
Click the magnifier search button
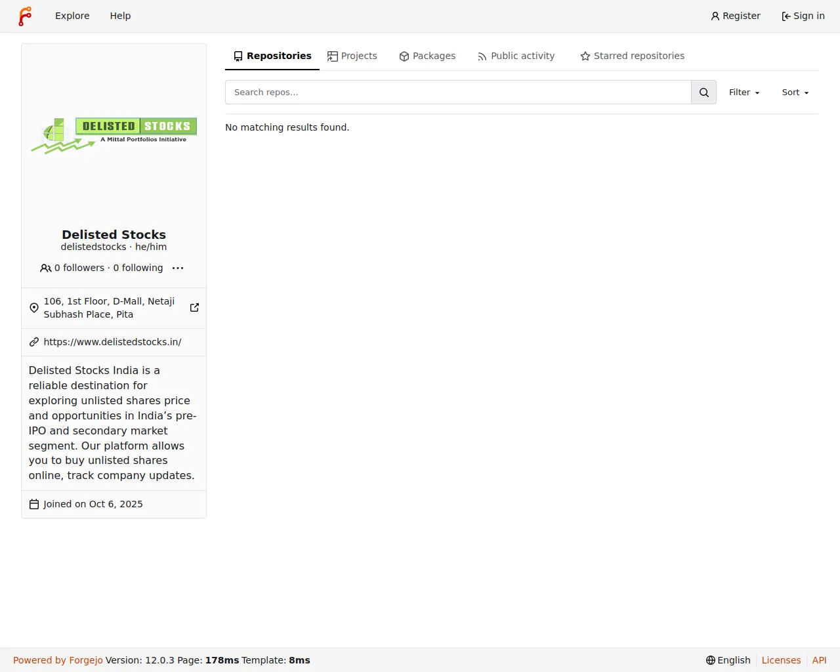pos(703,93)
